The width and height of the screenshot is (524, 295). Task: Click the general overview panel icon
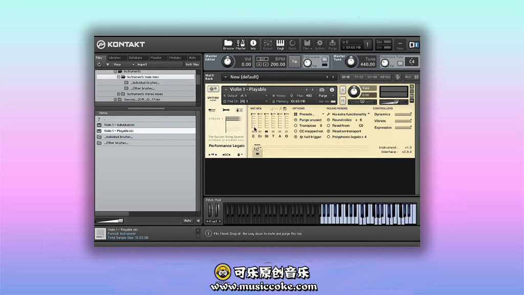[212, 110]
